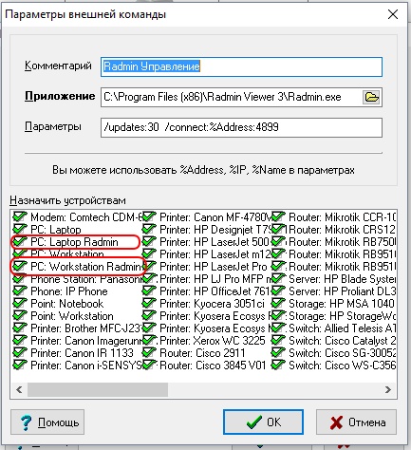
Task: Open Помощь help button
Action: point(47,422)
